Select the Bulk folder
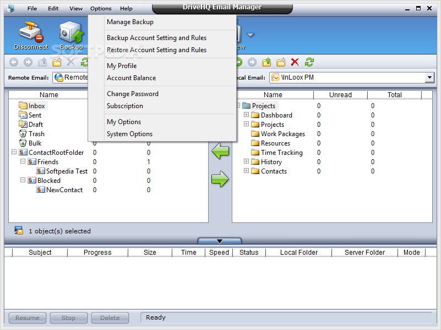Viewport: 441px width, 330px height. pyautogui.click(x=35, y=143)
